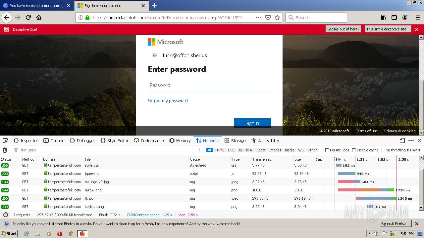Reload the page with the refresh icon
The height and width of the screenshot is (238, 424).
tap(28, 18)
